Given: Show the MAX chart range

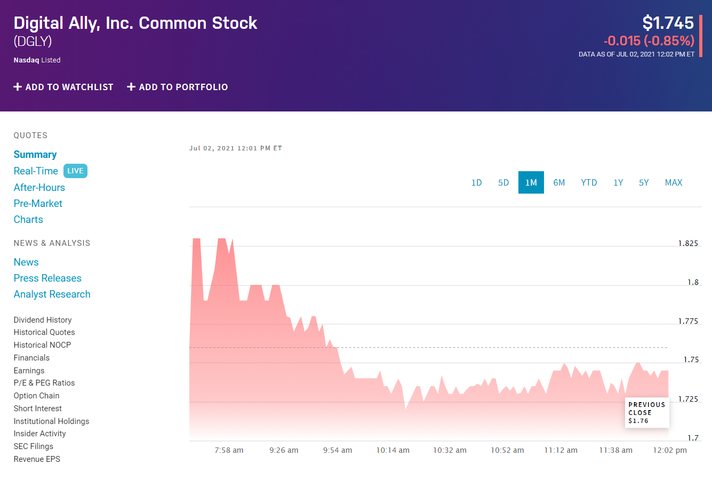Looking at the screenshot, I should (674, 182).
